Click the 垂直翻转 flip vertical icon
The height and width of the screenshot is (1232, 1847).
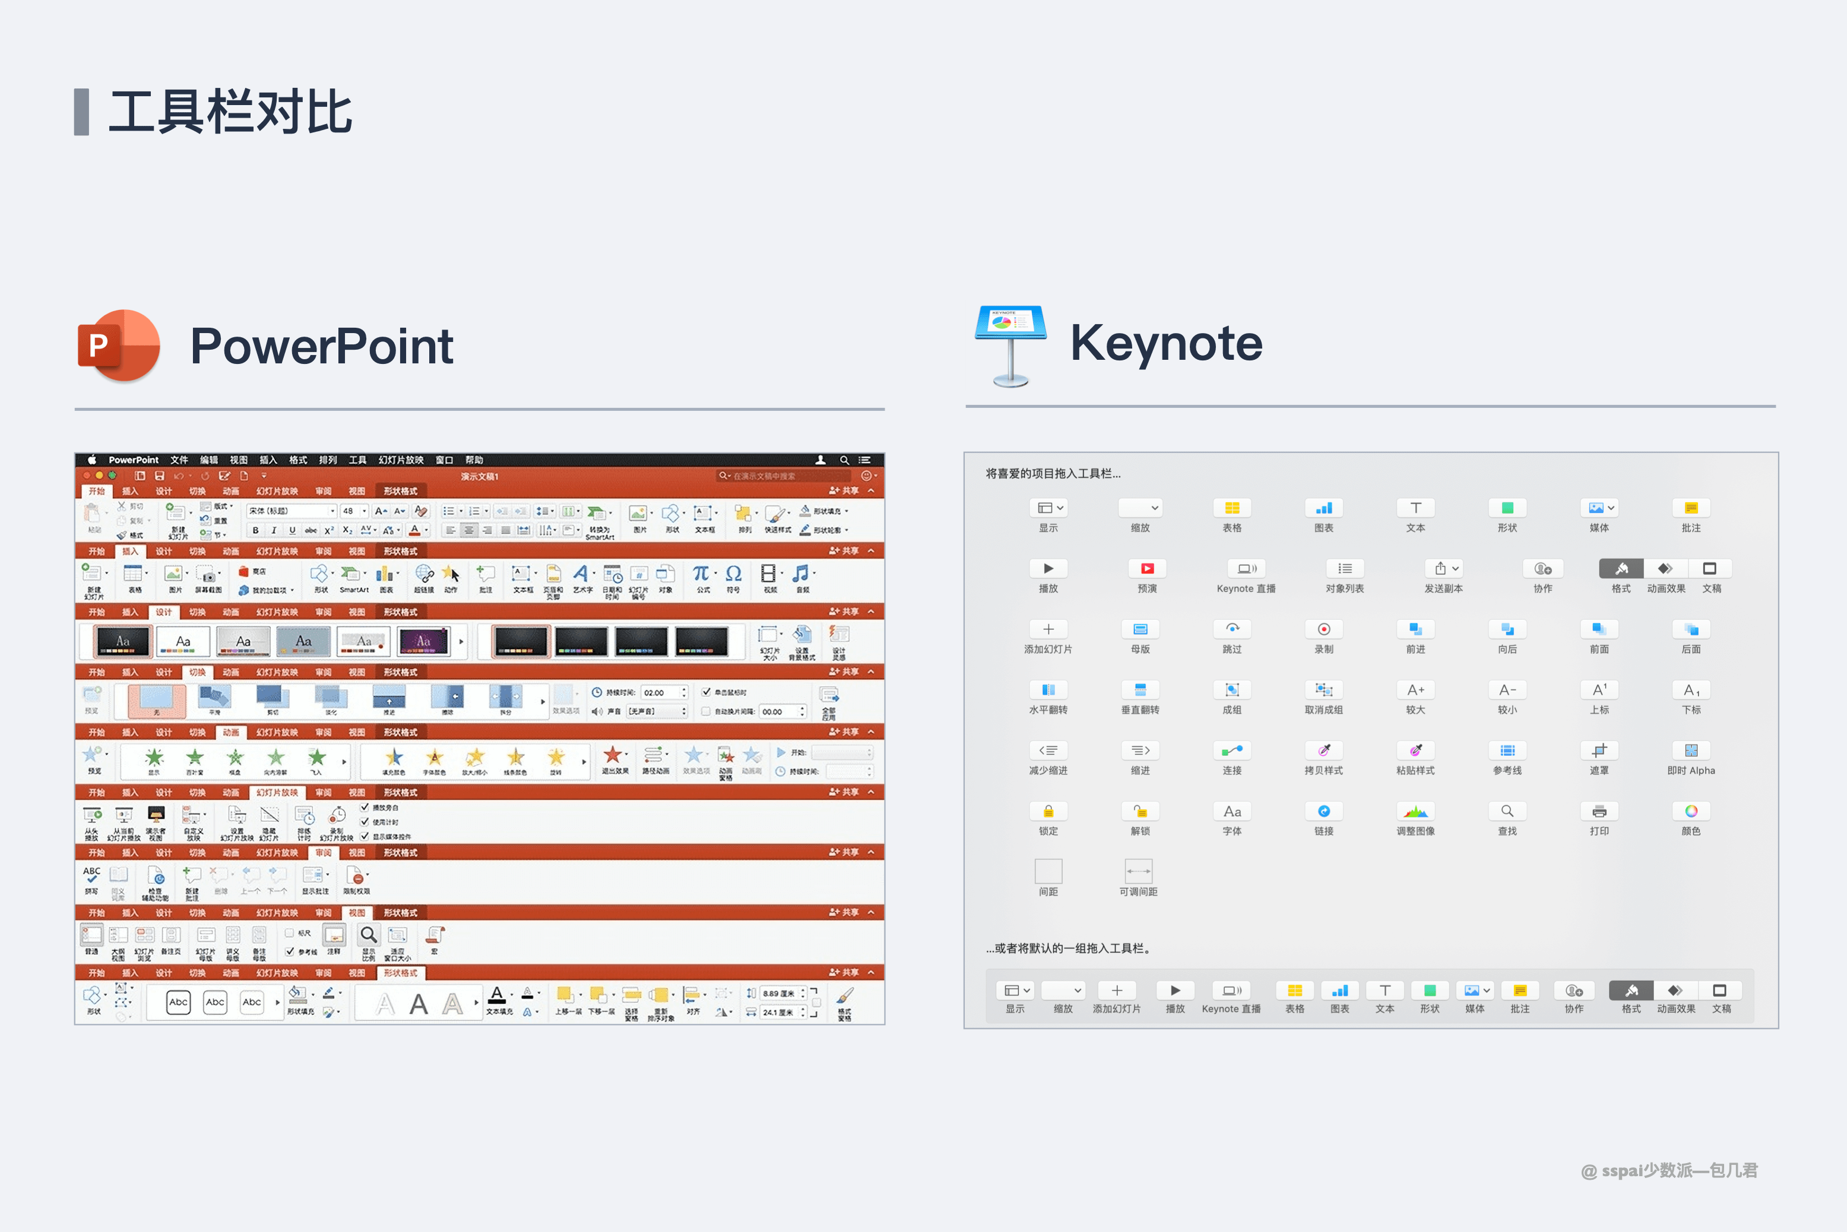(x=1140, y=689)
